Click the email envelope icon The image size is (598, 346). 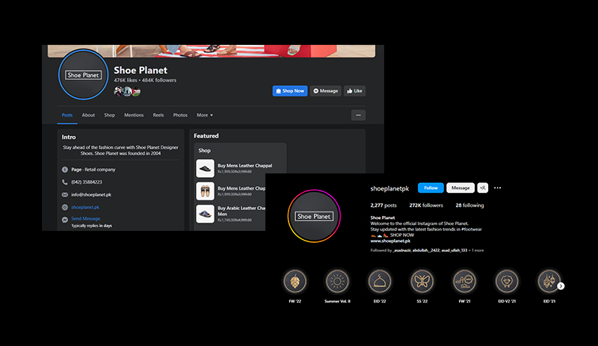pos(65,194)
